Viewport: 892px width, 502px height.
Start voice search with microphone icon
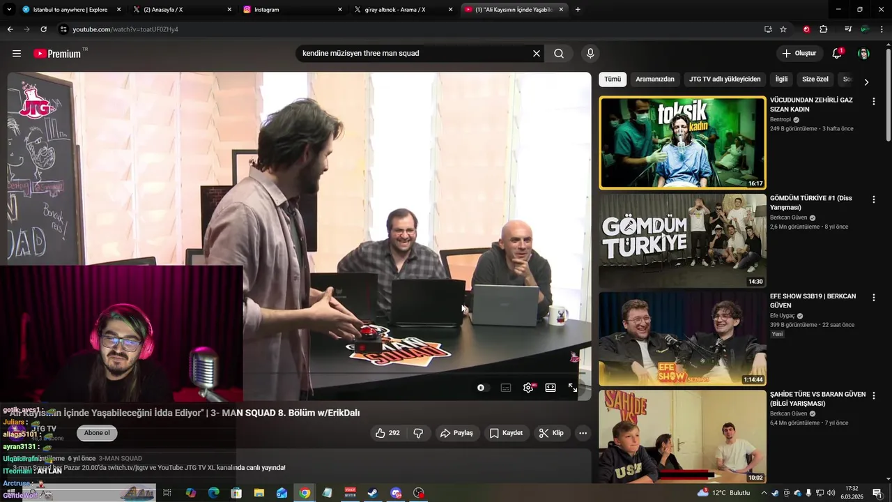[x=590, y=54]
